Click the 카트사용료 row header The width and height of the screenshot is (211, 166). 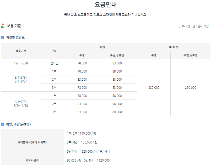pyautogui.click(x=32, y=160)
